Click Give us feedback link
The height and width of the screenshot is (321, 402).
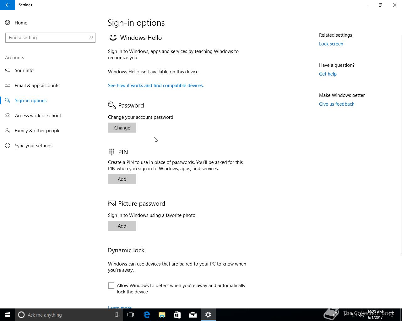pyautogui.click(x=337, y=104)
